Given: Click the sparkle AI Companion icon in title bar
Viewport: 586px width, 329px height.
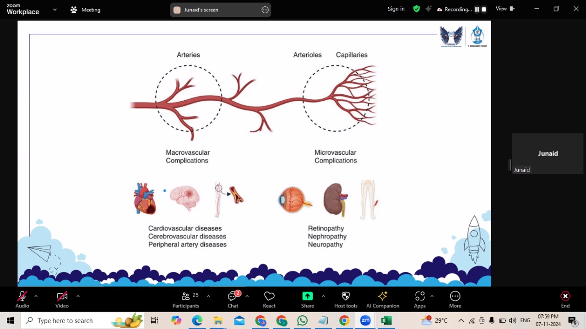Looking at the screenshot, I should (429, 9).
